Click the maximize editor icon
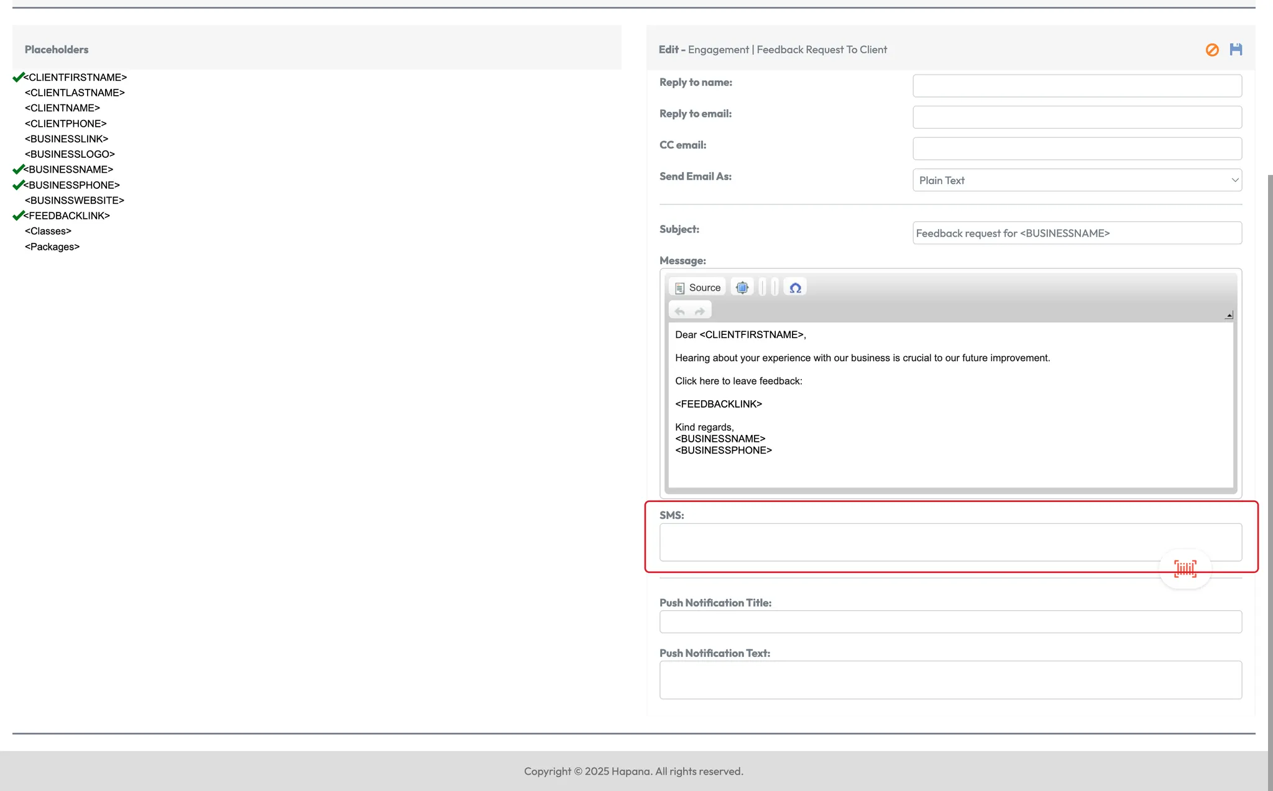The image size is (1273, 791). coord(742,288)
